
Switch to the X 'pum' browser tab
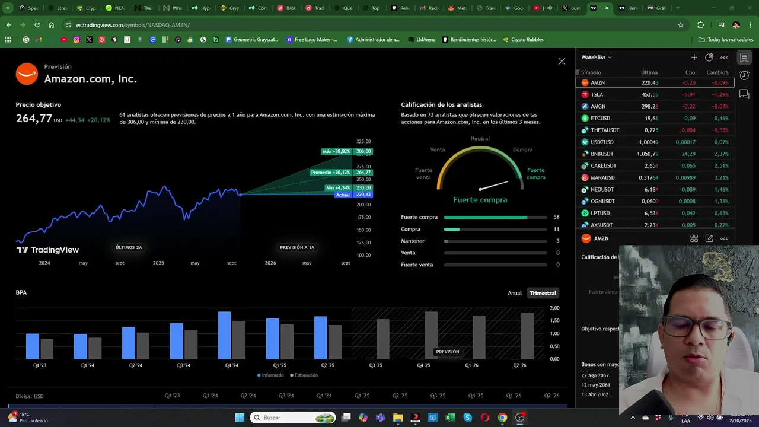click(571, 8)
